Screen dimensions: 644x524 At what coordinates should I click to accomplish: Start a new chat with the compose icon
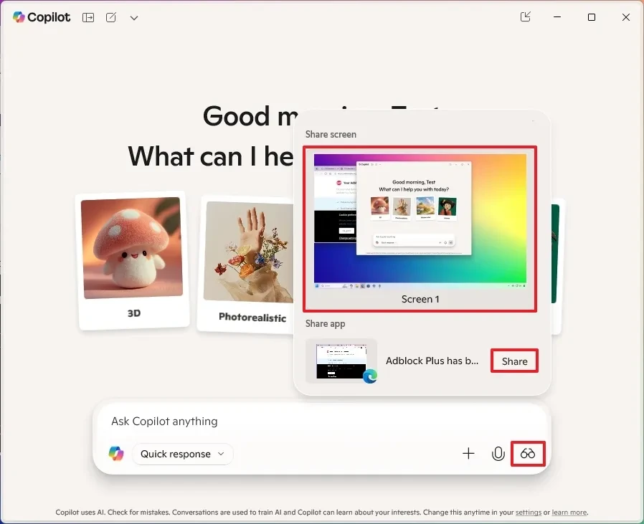pyautogui.click(x=110, y=17)
